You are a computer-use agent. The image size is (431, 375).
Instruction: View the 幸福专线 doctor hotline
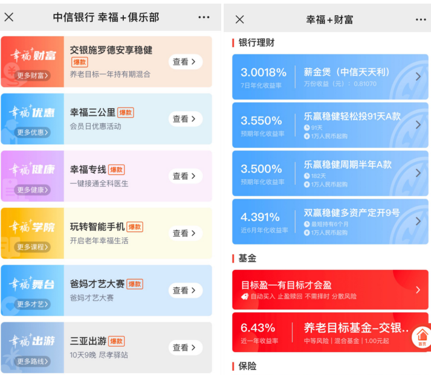184,176
